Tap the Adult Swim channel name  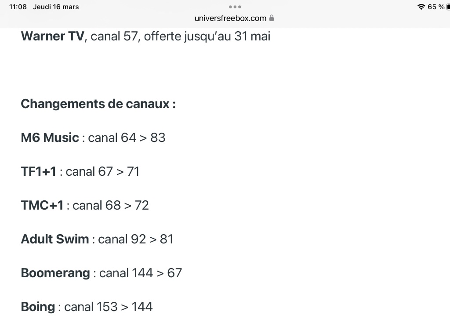55,239
